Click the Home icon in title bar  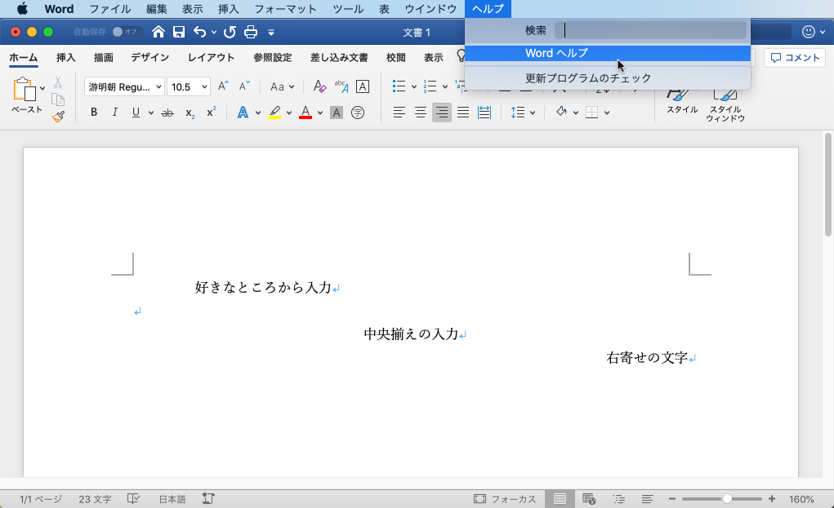[158, 32]
